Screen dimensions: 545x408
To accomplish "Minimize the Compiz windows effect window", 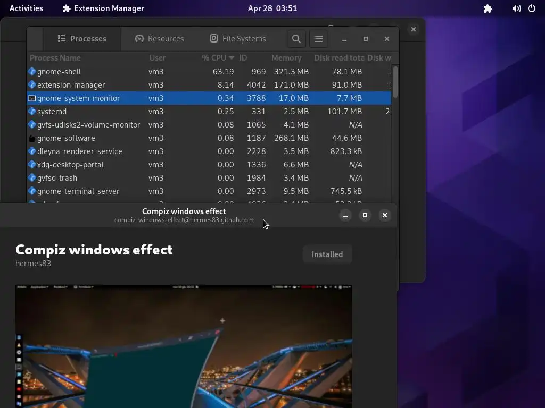I will click(345, 216).
